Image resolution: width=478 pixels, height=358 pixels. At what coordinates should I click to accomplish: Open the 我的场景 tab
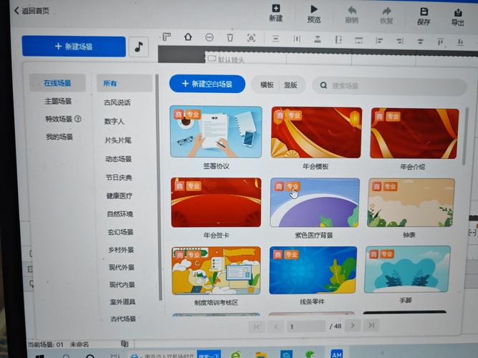pos(59,137)
